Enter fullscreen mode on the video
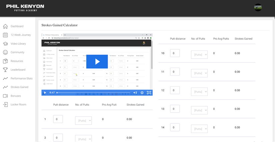The image size is (275, 142). click(149, 93)
